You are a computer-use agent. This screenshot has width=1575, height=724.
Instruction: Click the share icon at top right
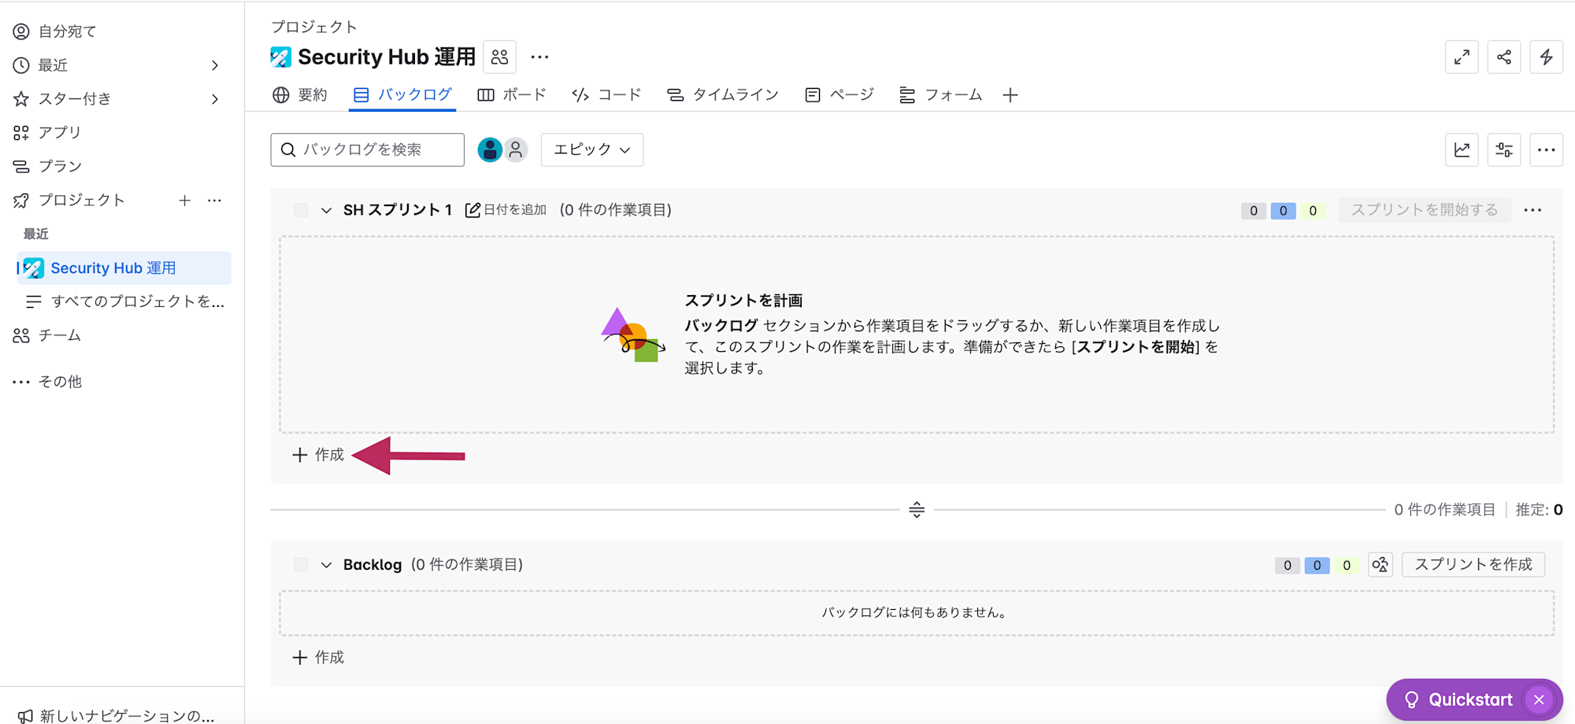(1504, 57)
